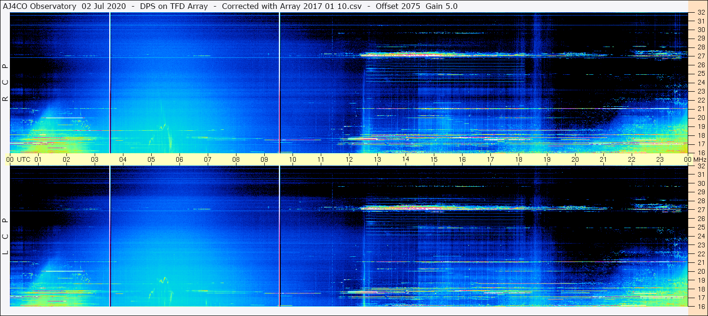Click the Offset 2075 header text

coord(398,6)
